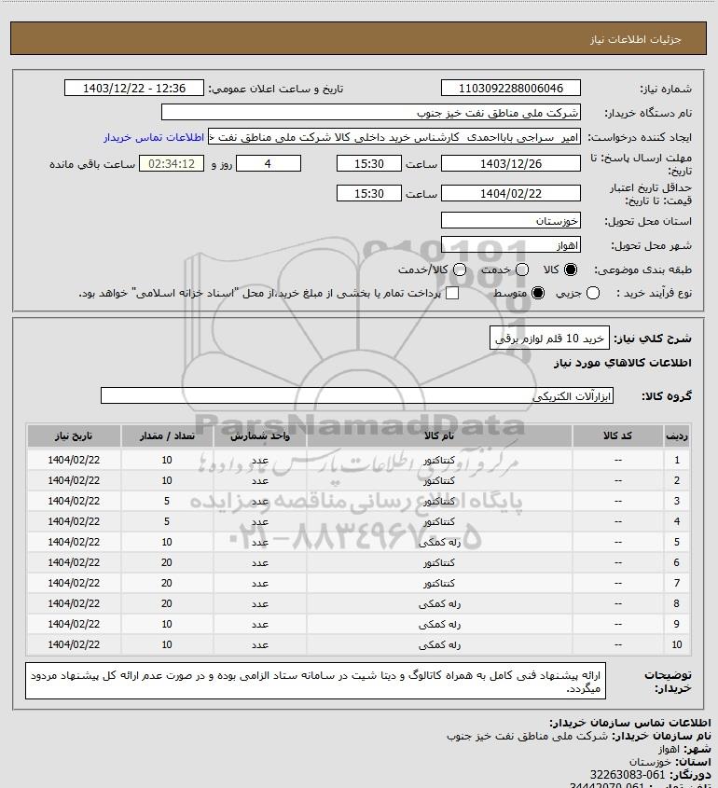Screen dimensions: 718x788
Task: Click the remaining days field showing 4
Action: coord(269,163)
